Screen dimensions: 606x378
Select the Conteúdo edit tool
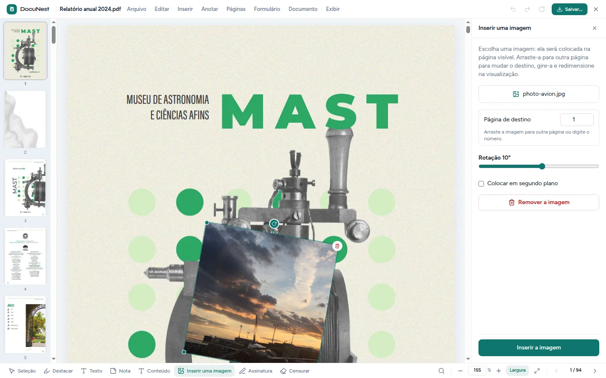pos(154,371)
